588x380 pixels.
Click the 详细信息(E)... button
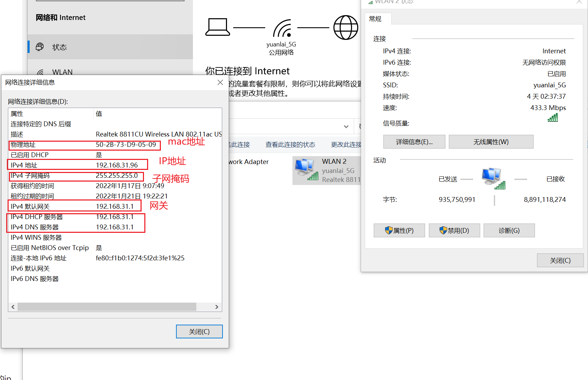tap(414, 142)
